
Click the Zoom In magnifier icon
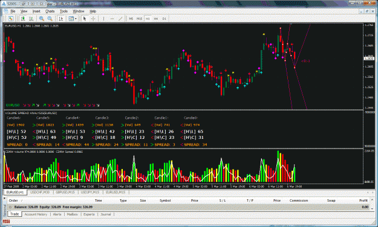(42, 19)
